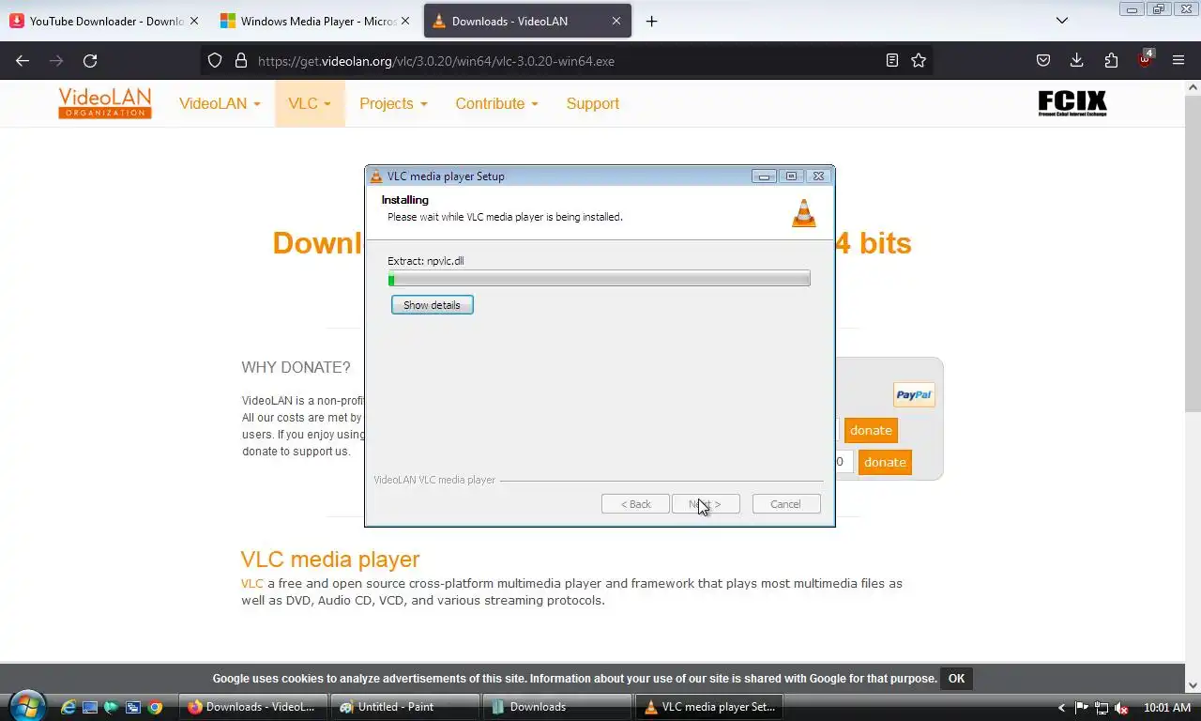Expand the VLC dropdown menu

pyautogui.click(x=310, y=103)
